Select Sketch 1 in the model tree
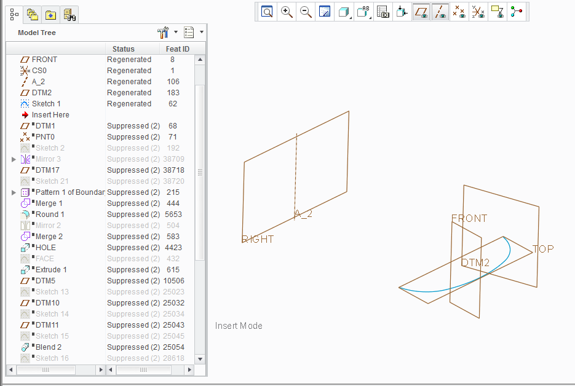Image resolution: width=575 pixels, height=386 pixels. coord(46,104)
